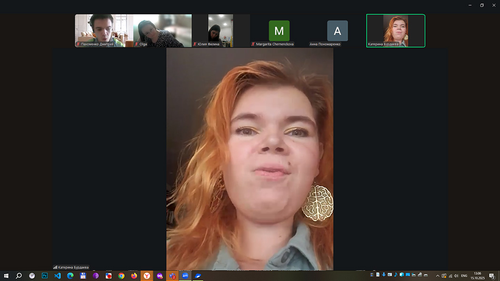This screenshot has height=281, width=500.
Task: Launch Visual Studio Code from the taskbar
Action: [58, 276]
